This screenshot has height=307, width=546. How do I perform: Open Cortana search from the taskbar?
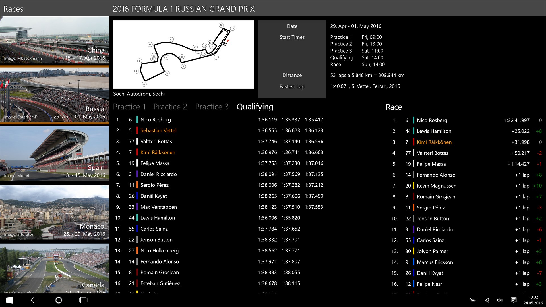[58, 300]
